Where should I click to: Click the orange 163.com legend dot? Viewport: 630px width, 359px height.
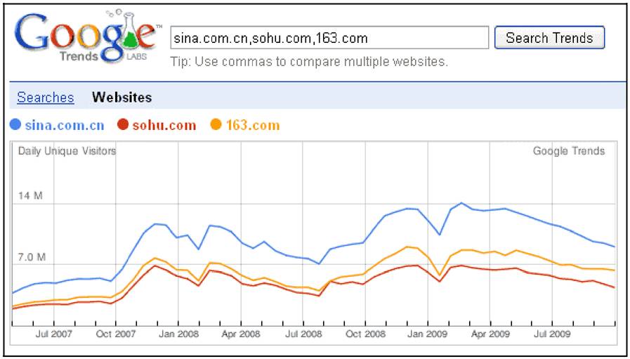point(216,125)
